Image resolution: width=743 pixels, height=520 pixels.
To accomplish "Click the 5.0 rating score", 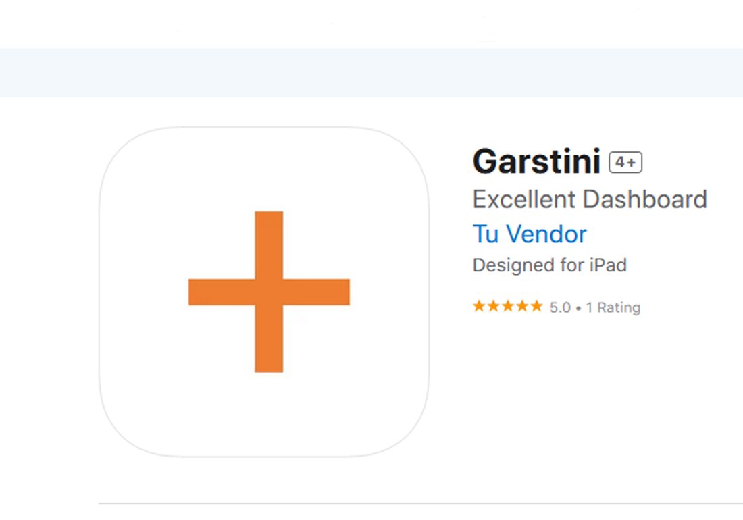I will [x=560, y=307].
